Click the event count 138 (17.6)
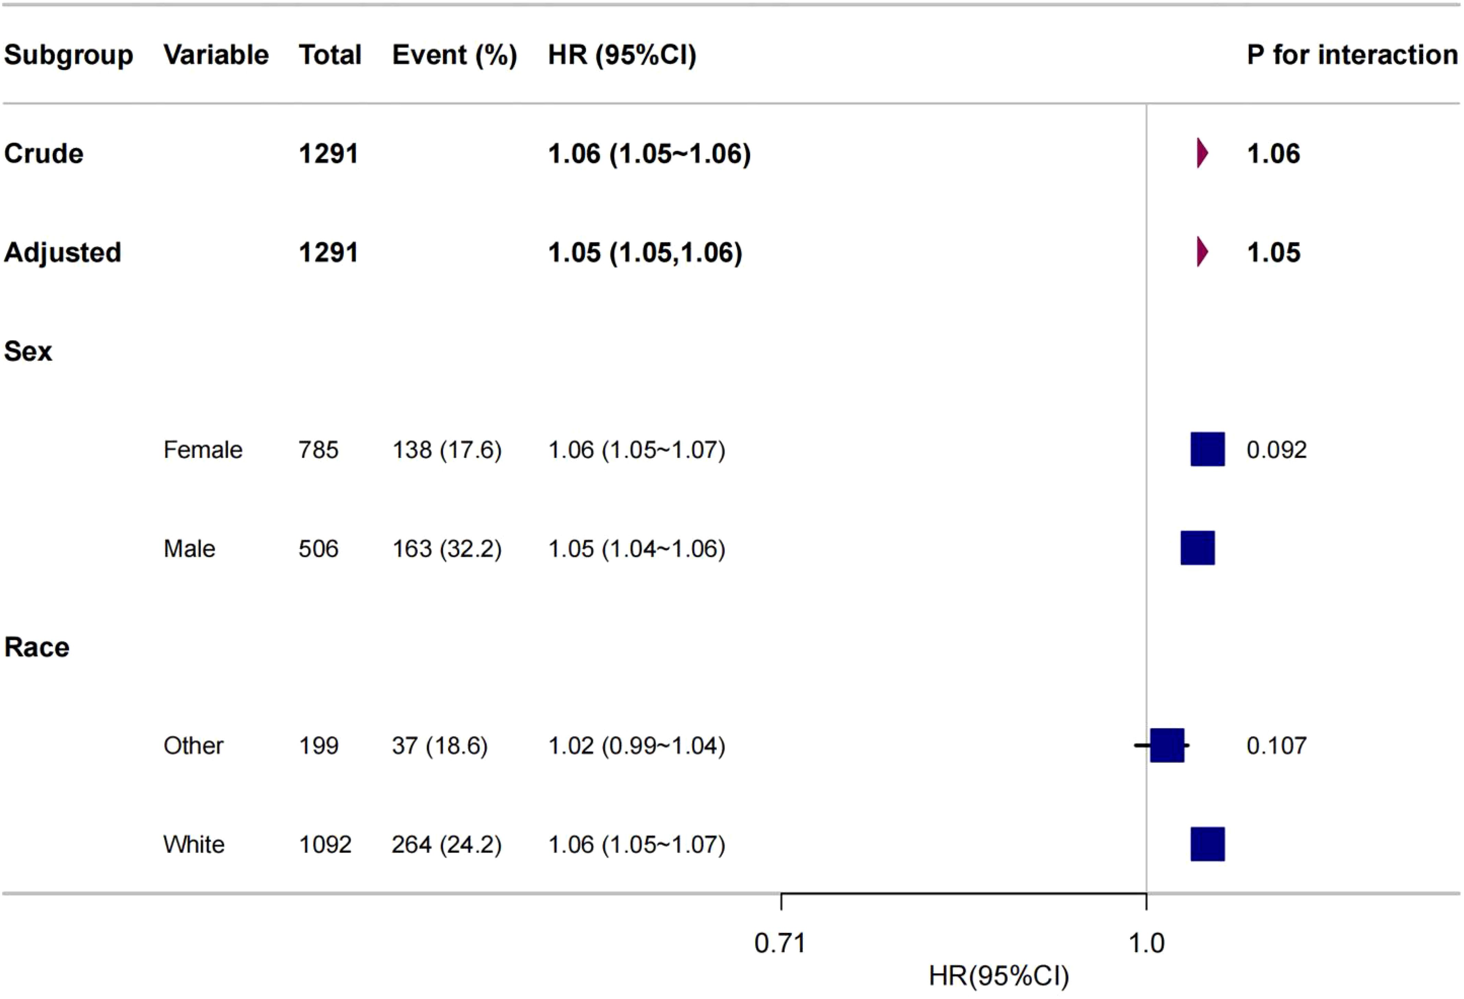This screenshot has width=1464, height=999. point(447,450)
